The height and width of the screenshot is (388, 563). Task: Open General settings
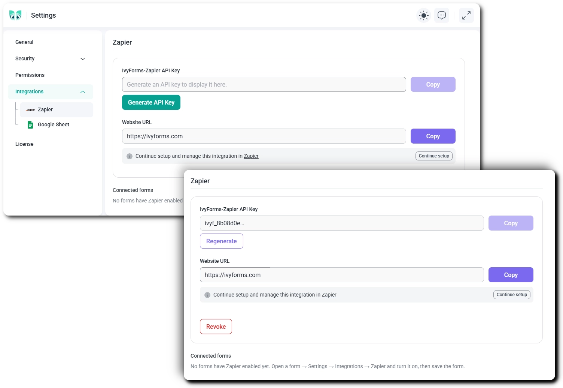coord(24,42)
